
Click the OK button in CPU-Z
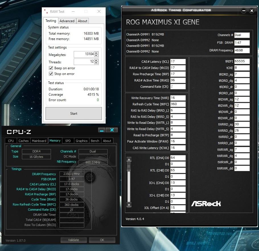(102, 240)
